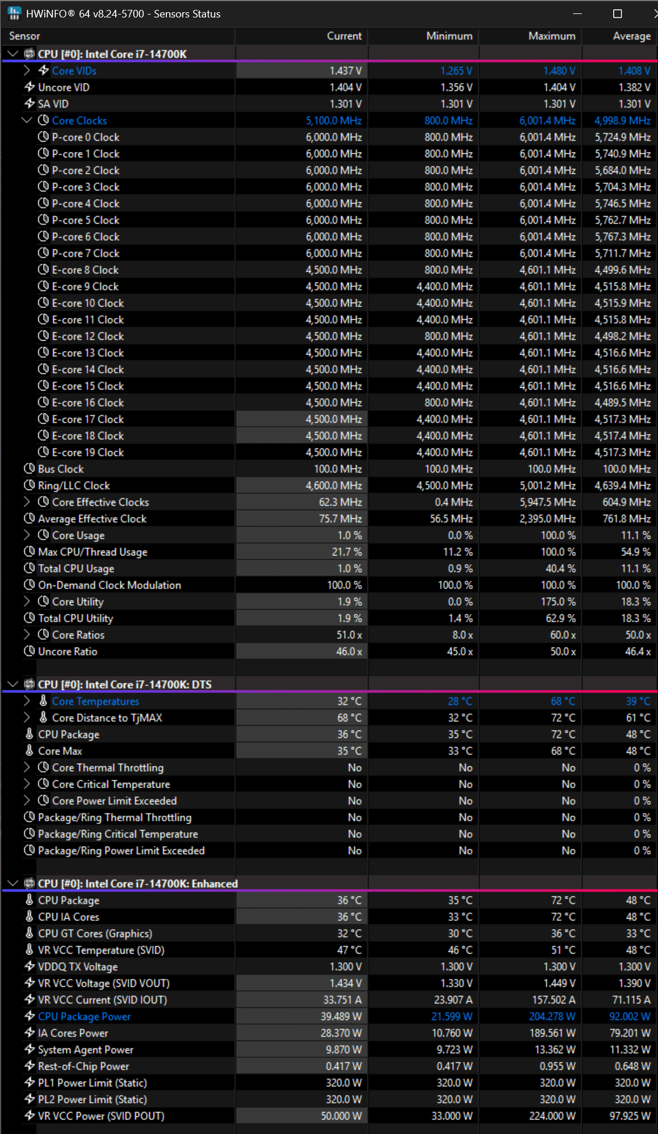Click the clock icon beside Bus Clock
The image size is (658, 1134).
[30, 469]
